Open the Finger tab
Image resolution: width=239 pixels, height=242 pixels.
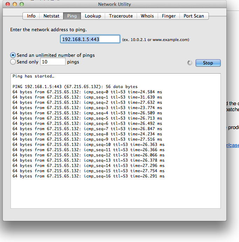coord(169,16)
